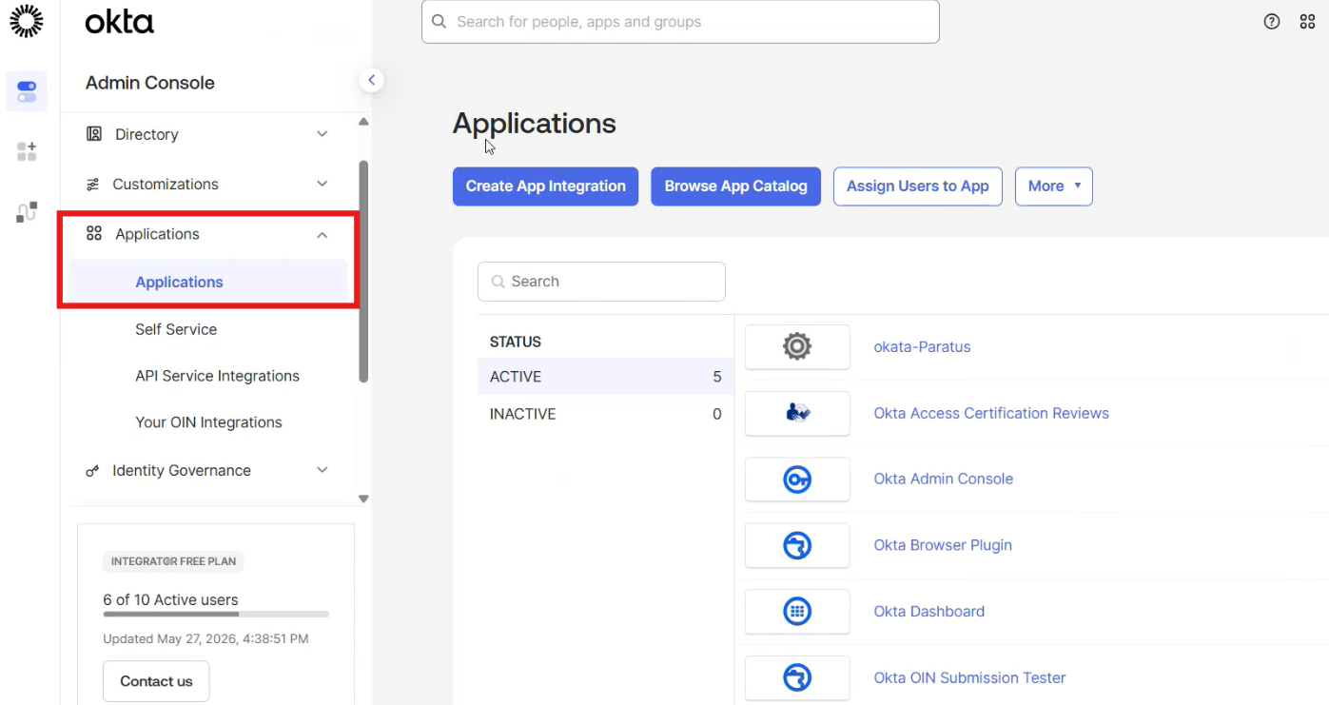Click the Contact us button
Viewport: 1329px width, 705px height.
pos(156,681)
